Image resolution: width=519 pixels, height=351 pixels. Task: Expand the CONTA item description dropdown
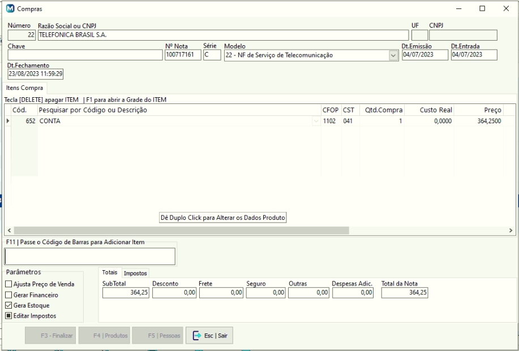click(315, 121)
